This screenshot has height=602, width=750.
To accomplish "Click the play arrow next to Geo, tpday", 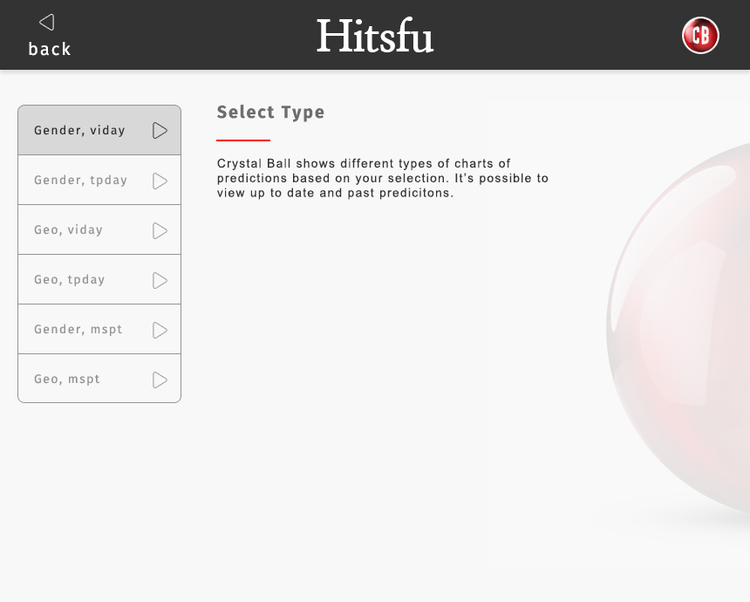I will click(160, 279).
